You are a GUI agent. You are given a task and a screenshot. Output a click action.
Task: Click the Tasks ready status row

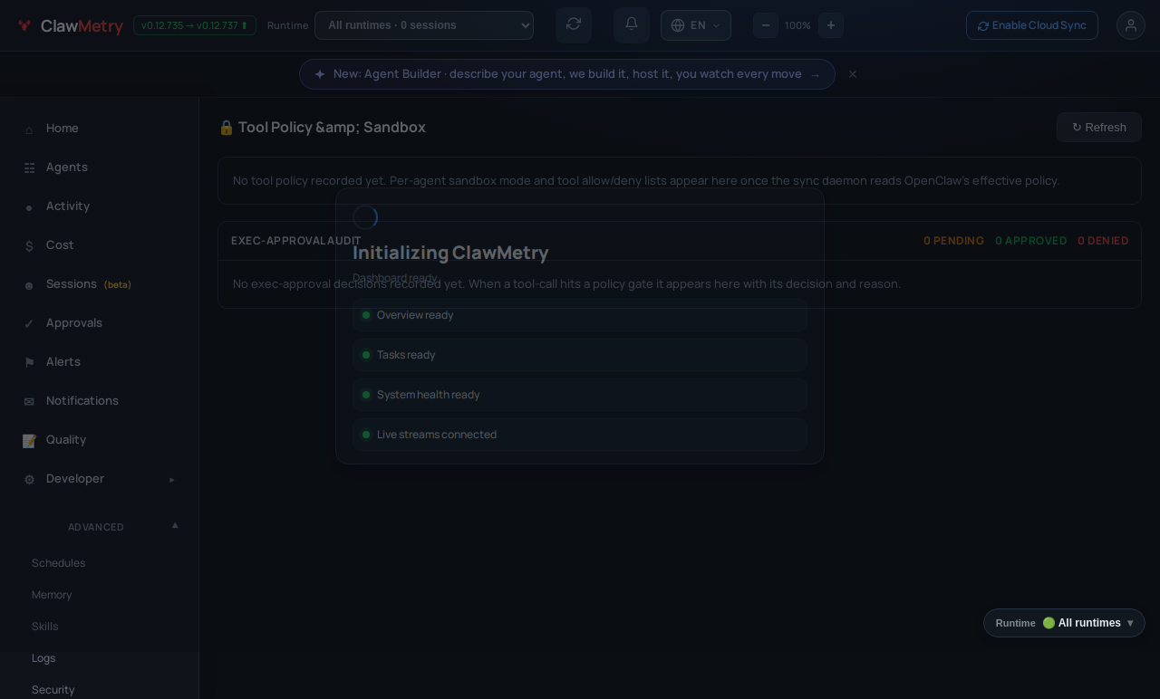point(580,355)
